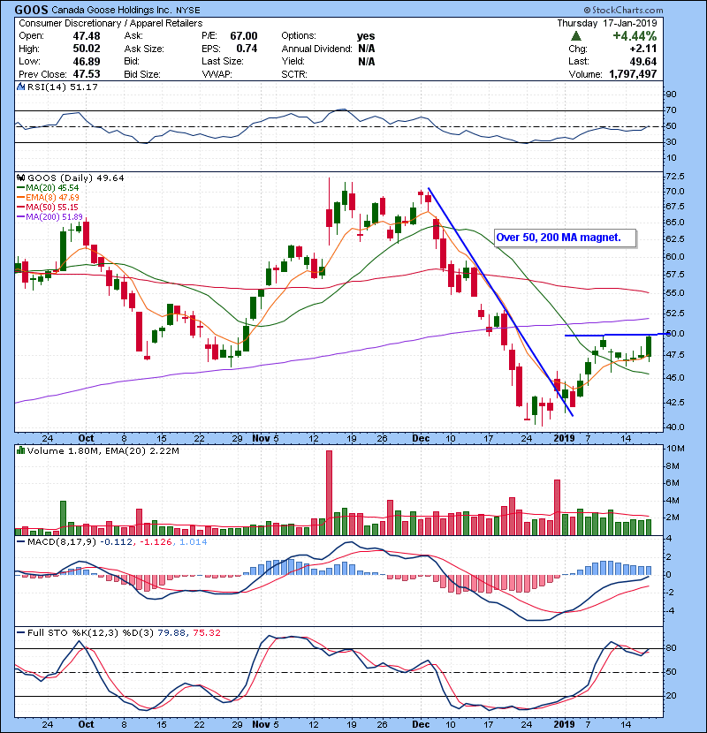
Task: Click the Options value 'yes'
Action: [x=366, y=36]
